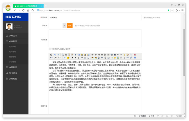This screenshot has width=189, height=121.
Task: Click the bookmark star icon in address bar
Action: [33, 10]
